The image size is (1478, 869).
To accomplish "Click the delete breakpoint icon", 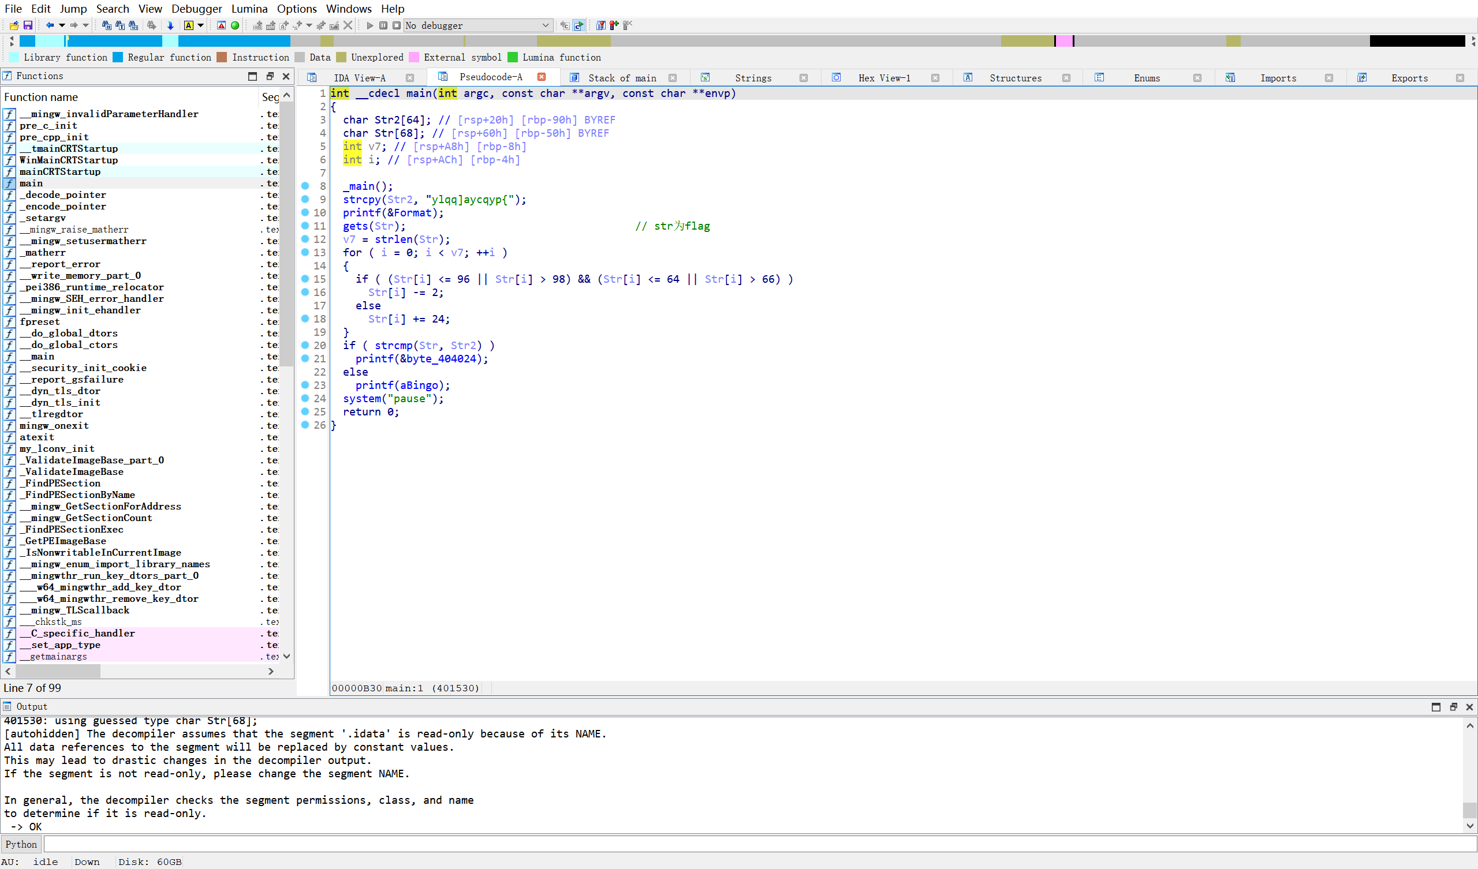I will [628, 25].
